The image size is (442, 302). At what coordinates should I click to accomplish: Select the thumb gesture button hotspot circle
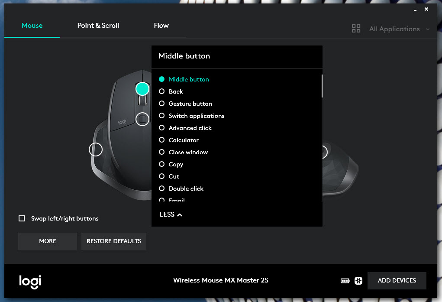click(96, 149)
